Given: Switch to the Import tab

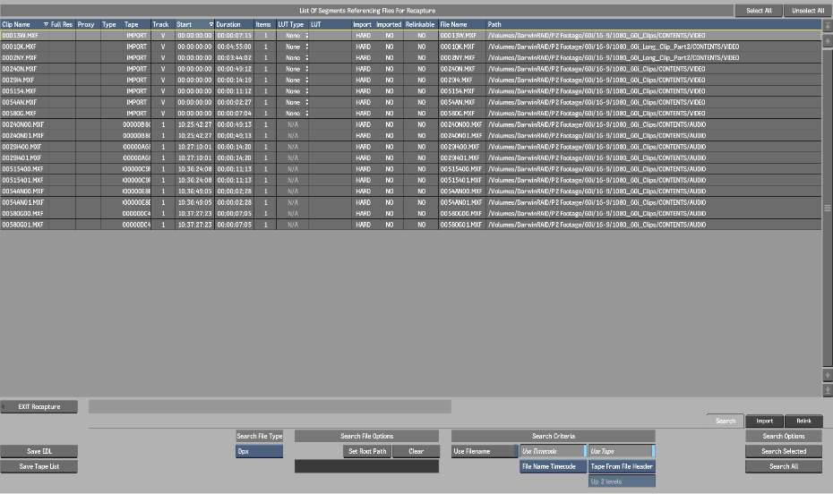Looking at the screenshot, I should [764, 421].
